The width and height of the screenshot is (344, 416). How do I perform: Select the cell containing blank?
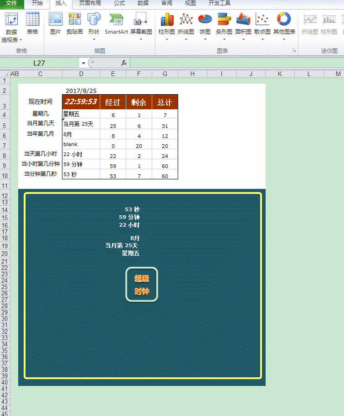[x=81, y=144]
